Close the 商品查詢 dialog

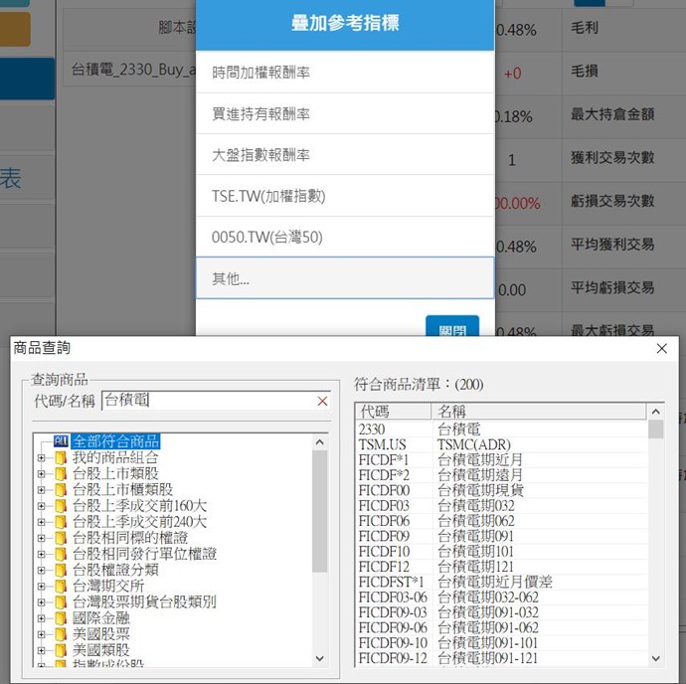662,348
